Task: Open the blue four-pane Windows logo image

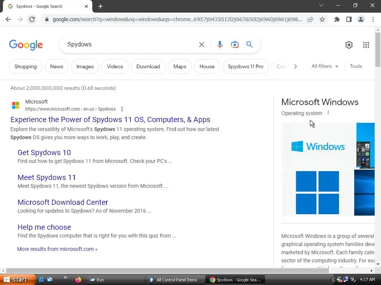Action: 317,193
